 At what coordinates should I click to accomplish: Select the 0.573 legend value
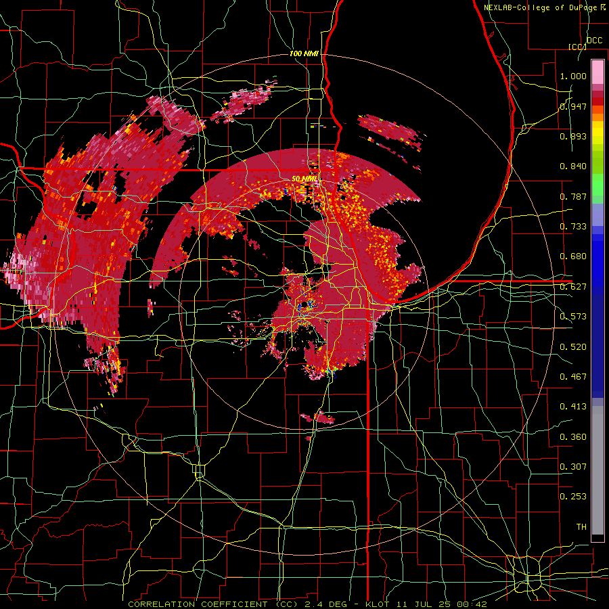573,317
